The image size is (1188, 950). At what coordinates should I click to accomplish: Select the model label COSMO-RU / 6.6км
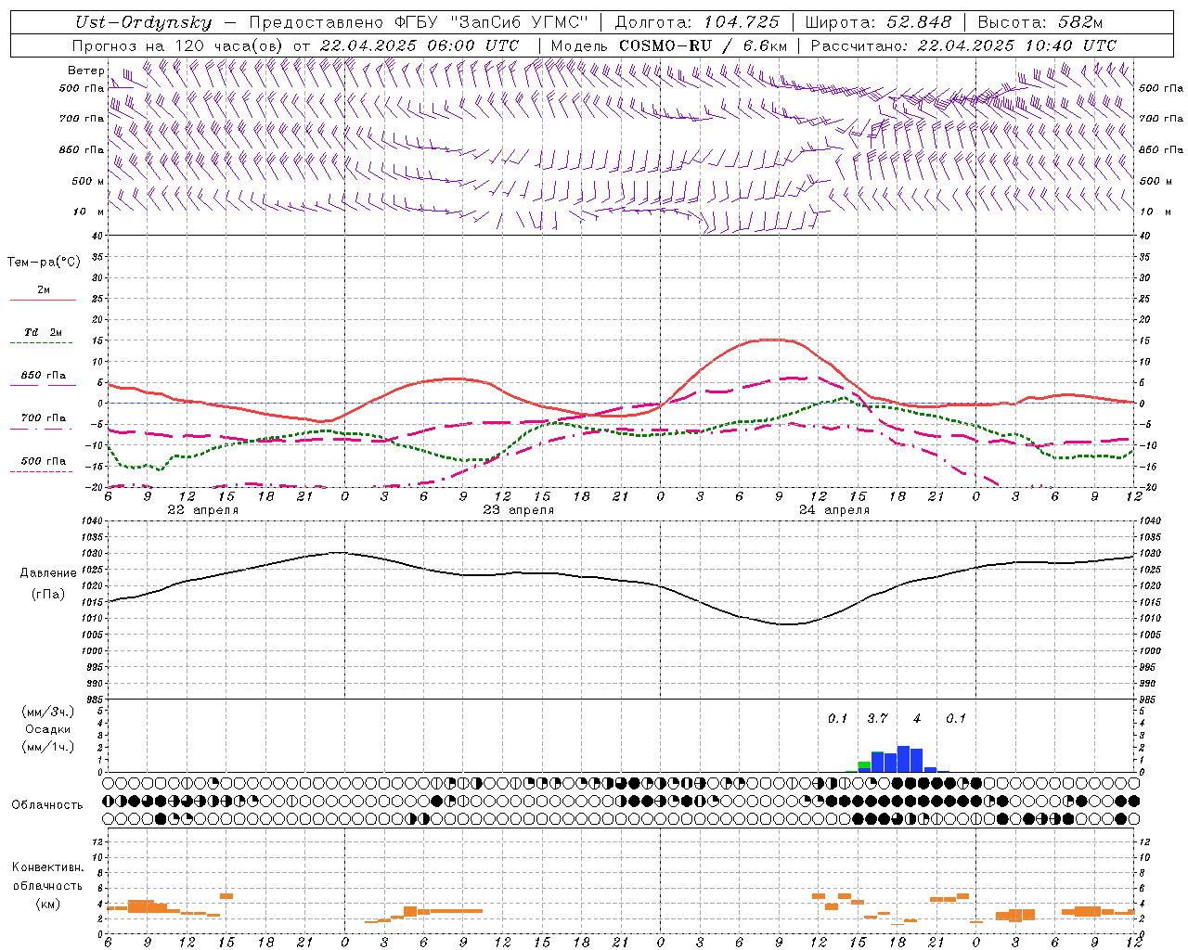pyautogui.click(x=704, y=45)
